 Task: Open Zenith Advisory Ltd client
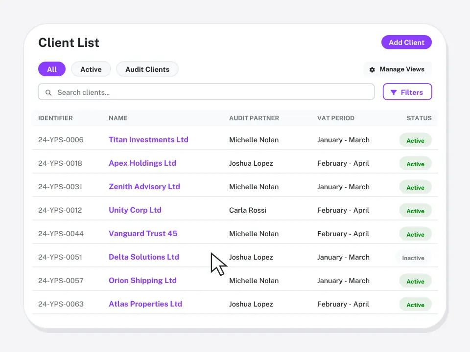click(x=144, y=186)
